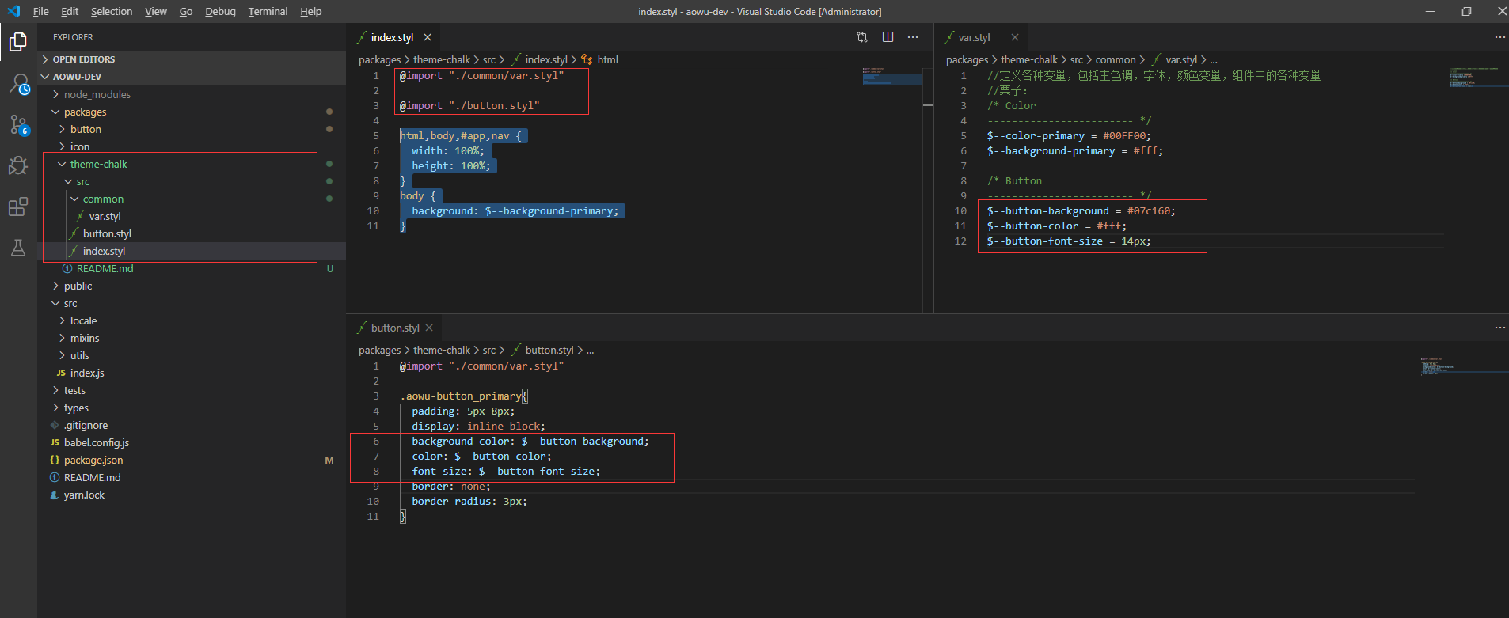Open the Explorer view in the activity bar
Image resolution: width=1509 pixels, height=618 pixels.
tap(18, 41)
